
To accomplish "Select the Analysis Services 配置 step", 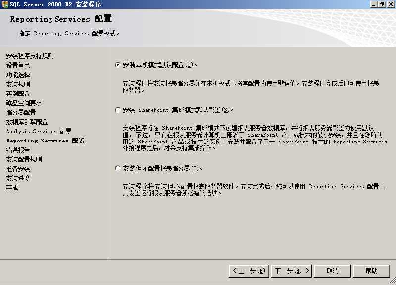I will (x=39, y=131).
